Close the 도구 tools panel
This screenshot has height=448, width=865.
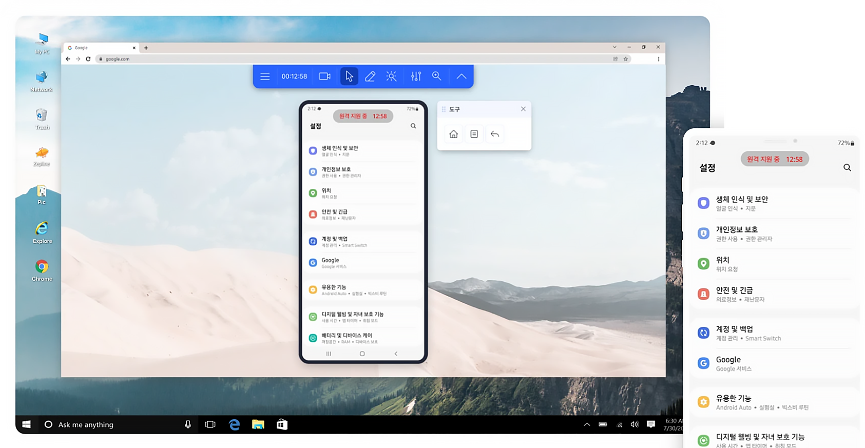pos(523,109)
